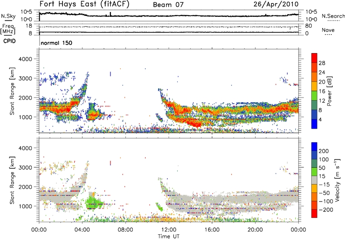Click the -200 value on velocity colorbar
Screen dimensions: 345x239
tap(325, 210)
